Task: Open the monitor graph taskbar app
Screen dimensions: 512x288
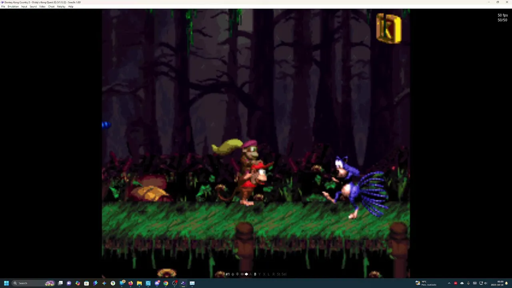Action: point(192,283)
